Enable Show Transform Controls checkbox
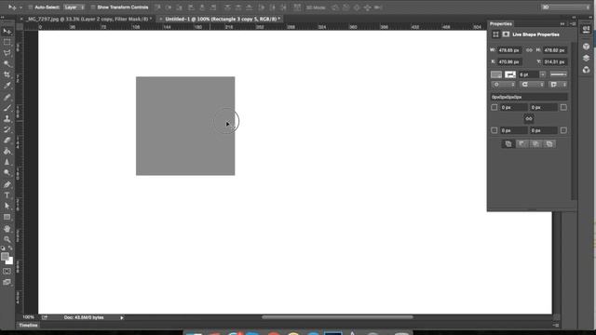 click(x=93, y=7)
